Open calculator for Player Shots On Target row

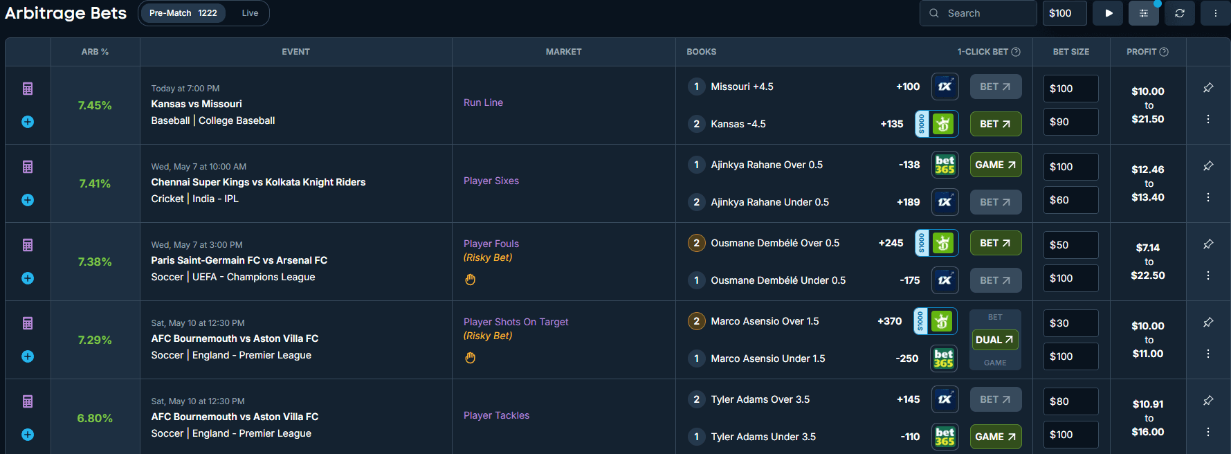pos(28,323)
